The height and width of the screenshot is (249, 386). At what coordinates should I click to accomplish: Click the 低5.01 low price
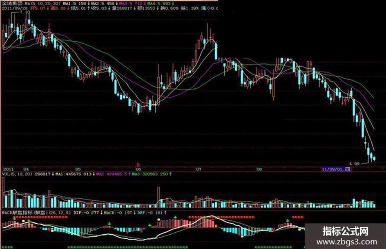78,9
